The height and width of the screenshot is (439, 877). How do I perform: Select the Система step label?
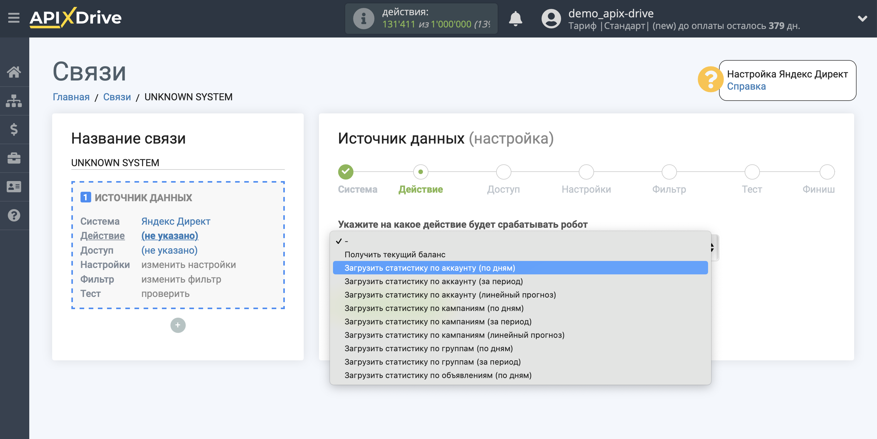point(357,189)
